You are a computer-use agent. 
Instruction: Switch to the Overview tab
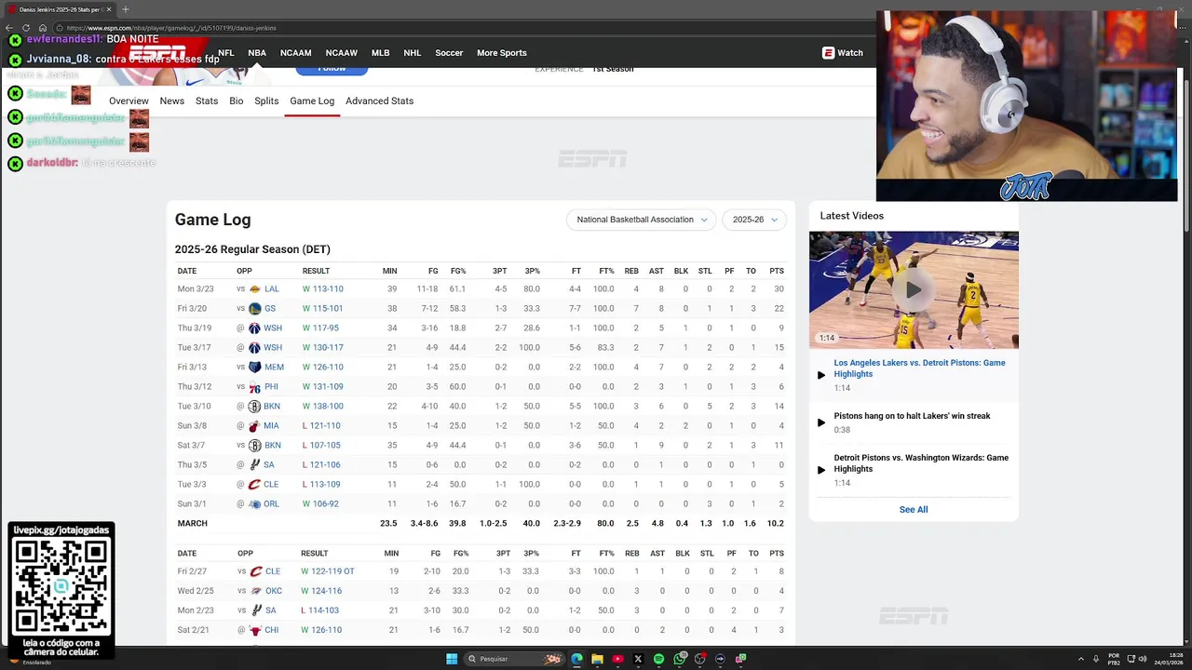tap(129, 100)
